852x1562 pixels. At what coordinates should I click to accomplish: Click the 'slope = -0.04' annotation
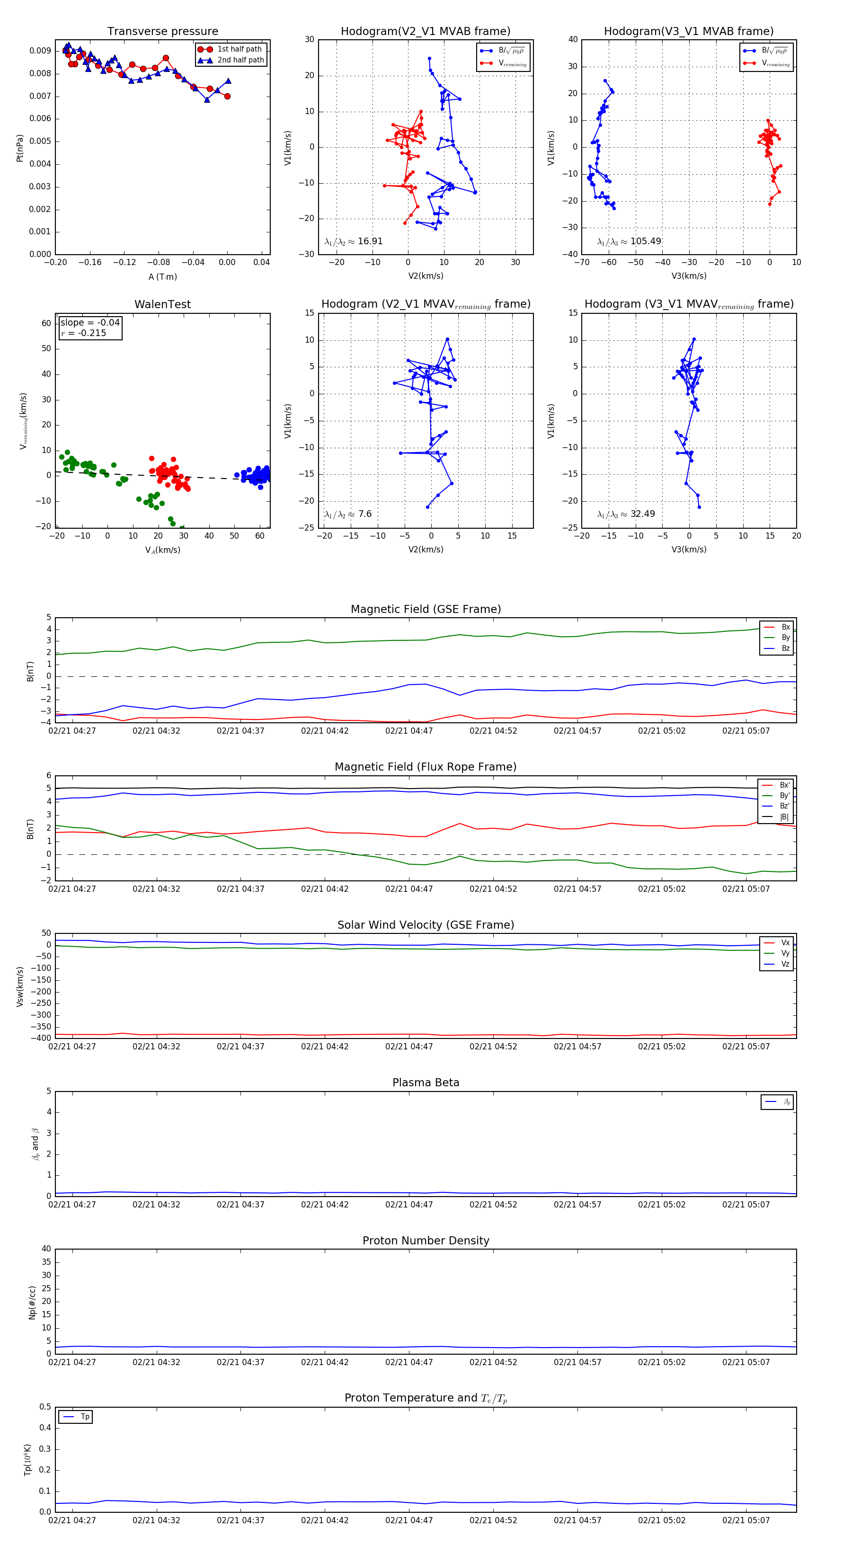[90, 323]
